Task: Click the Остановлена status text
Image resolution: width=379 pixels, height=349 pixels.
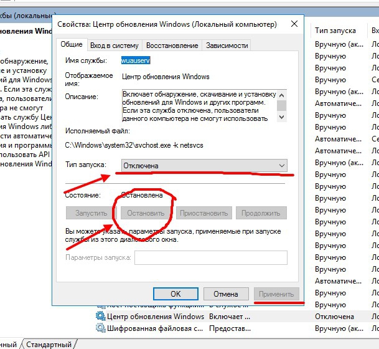Action: point(142,195)
